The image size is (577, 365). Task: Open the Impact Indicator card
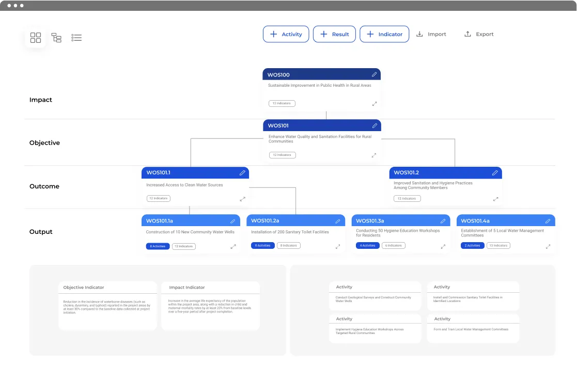pos(210,306)
